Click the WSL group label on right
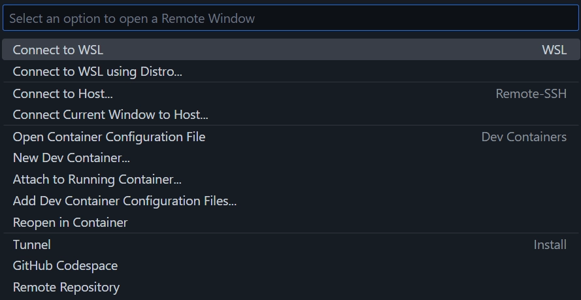 tap(554, 50)
